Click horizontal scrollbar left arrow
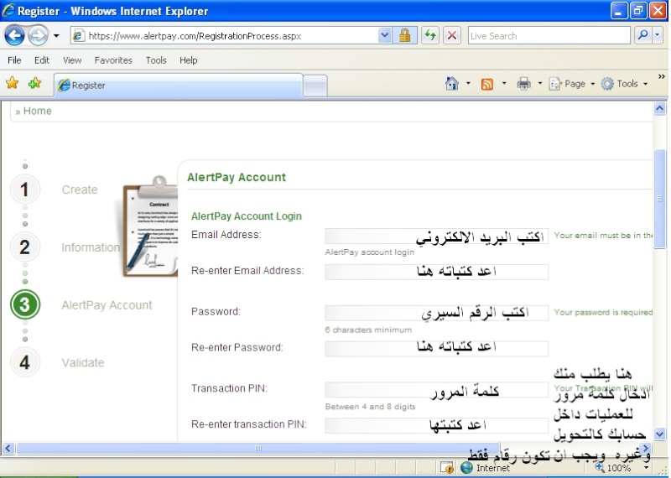This screenshot has width=671, height=478. click(x=8, y=449)
